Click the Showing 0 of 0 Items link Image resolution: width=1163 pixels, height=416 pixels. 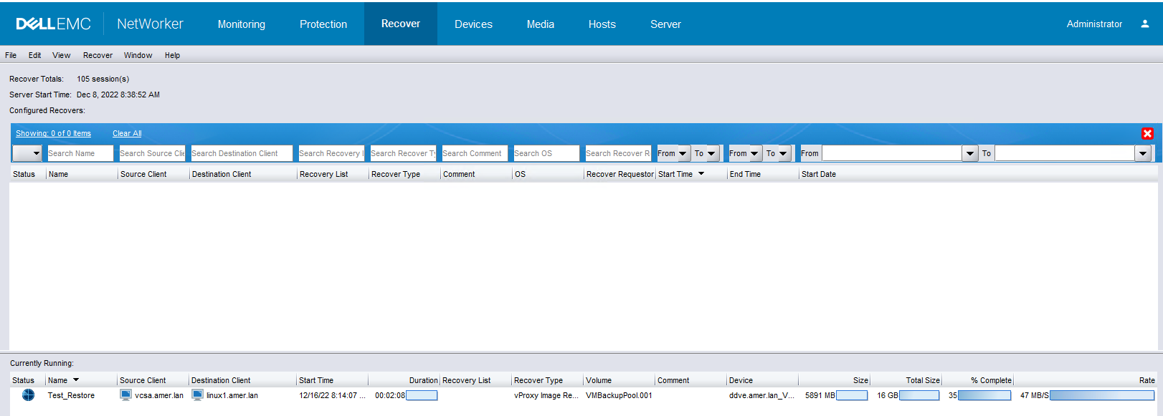click(53, 133)
